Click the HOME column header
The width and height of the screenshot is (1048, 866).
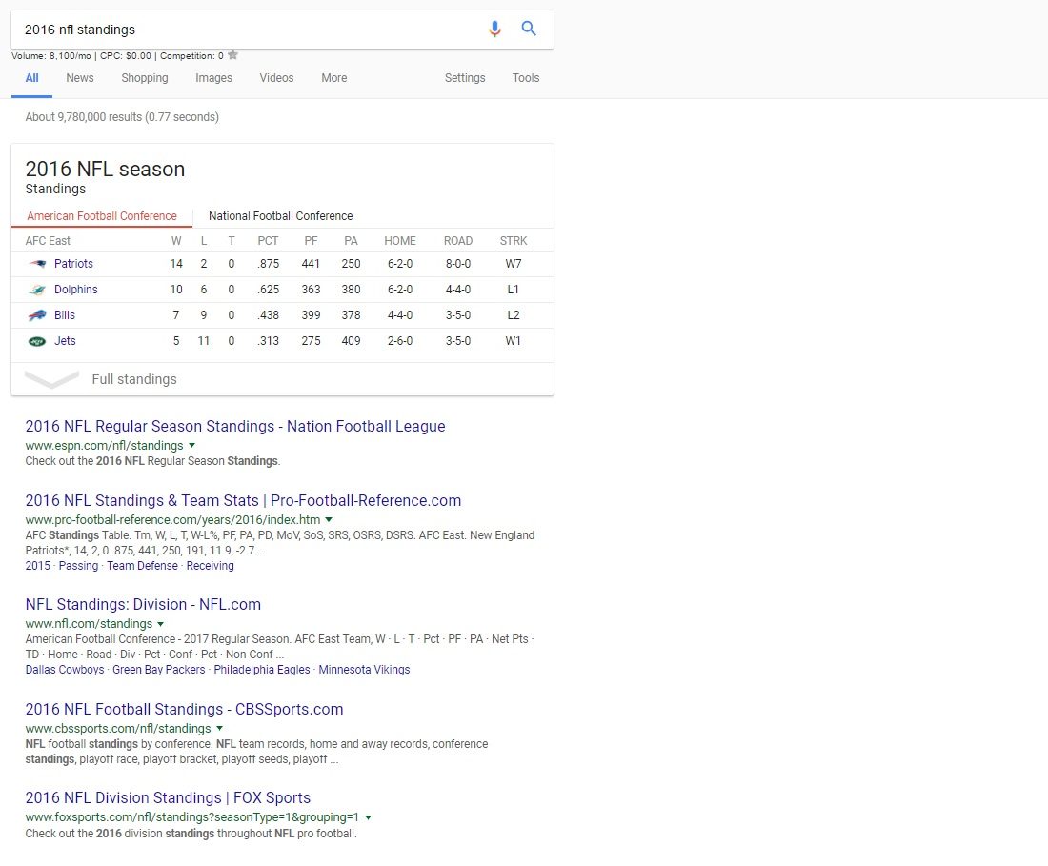[x=400, y=240]
